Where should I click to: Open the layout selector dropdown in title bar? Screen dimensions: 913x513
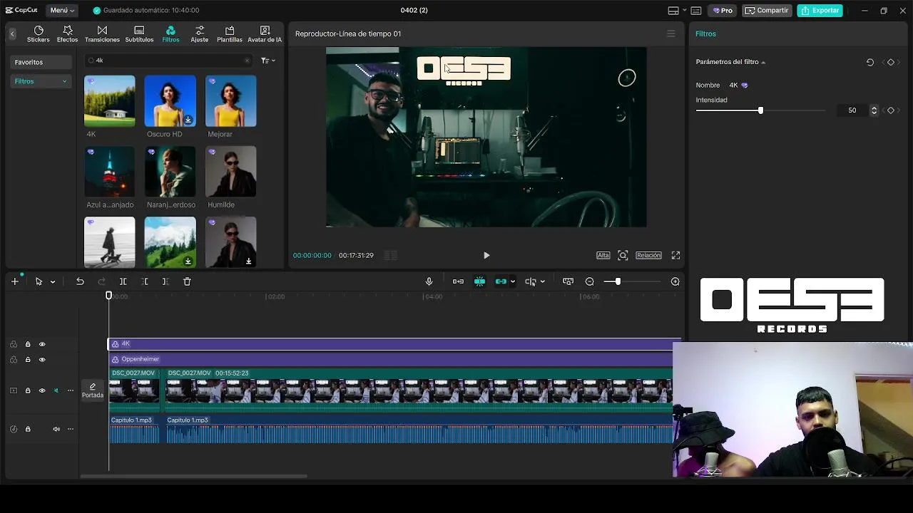[677, 11]
